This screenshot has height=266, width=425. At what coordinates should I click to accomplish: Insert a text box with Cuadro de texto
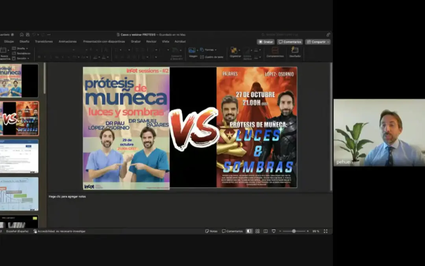pos(212,57)
